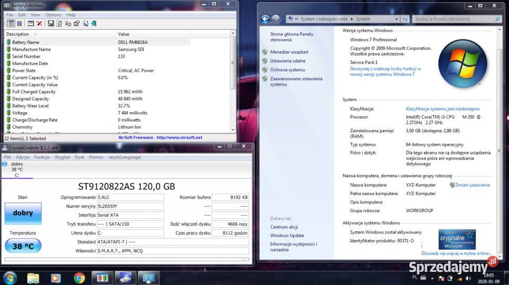Screen dimensions: 509x285
Task: Click the shield icon next to Ustawienia zdalne
Action: click(265, 61)
